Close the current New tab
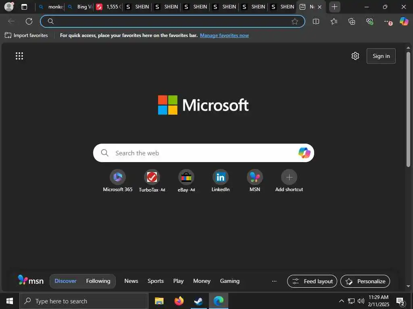 point(319,7)
